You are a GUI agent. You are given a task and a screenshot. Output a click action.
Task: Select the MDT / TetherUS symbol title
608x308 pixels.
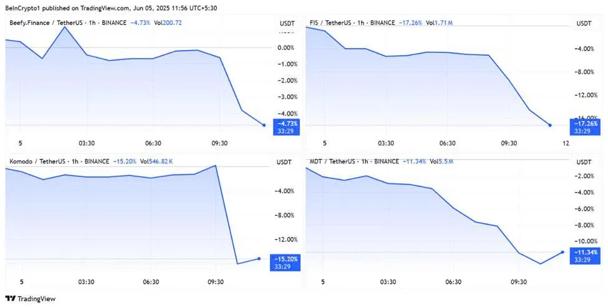click(335, 161)
